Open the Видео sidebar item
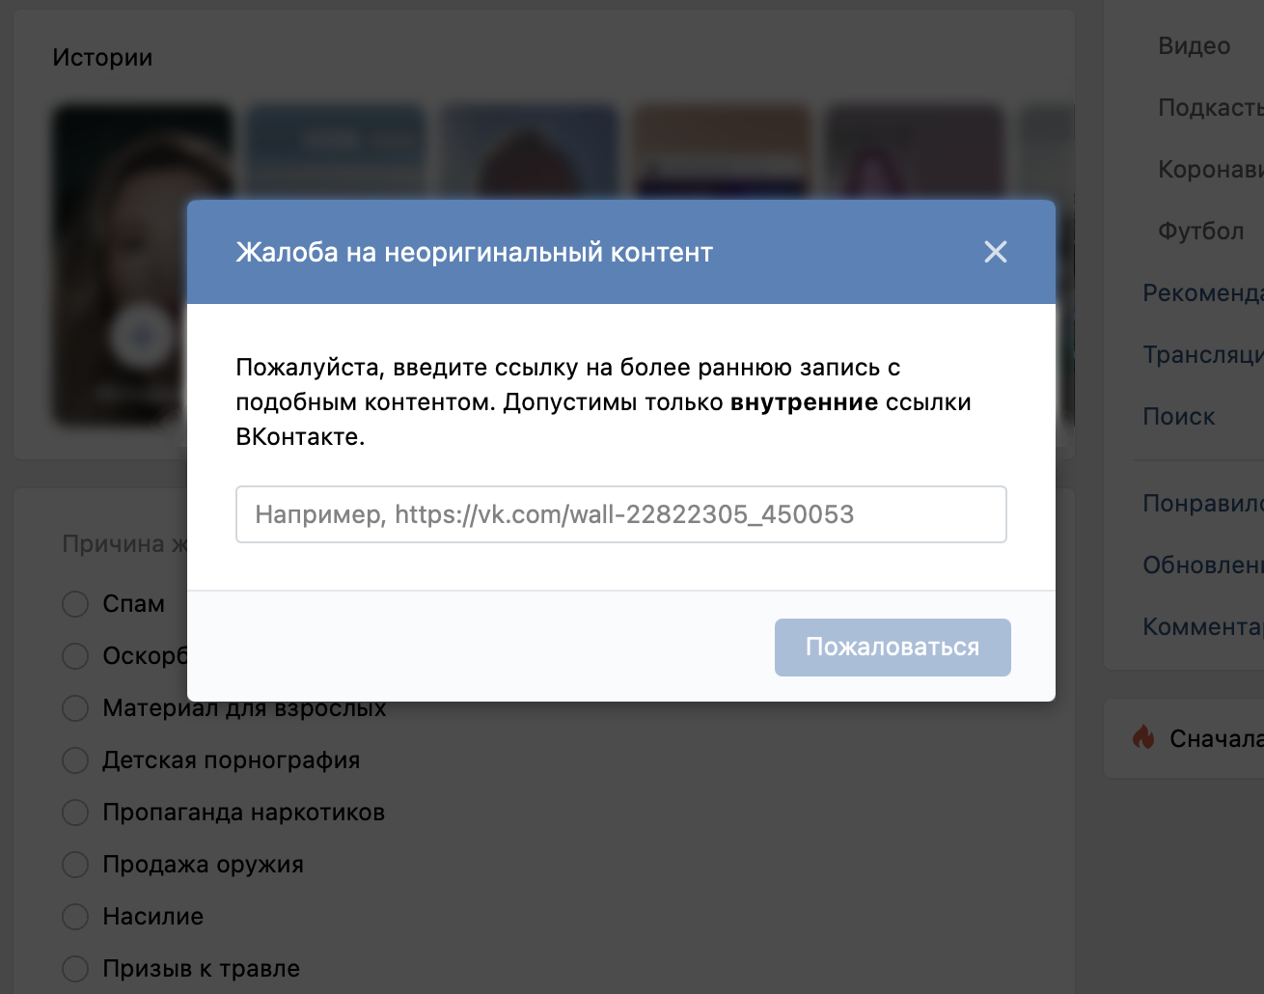 [1194, 46]
